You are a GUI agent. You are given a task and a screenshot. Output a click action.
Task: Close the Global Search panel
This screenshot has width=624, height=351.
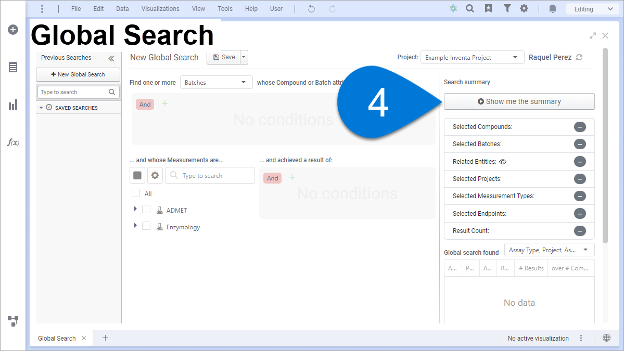[x=605, y=36]
